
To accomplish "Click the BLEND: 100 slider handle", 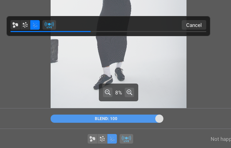I will point(159,119).
